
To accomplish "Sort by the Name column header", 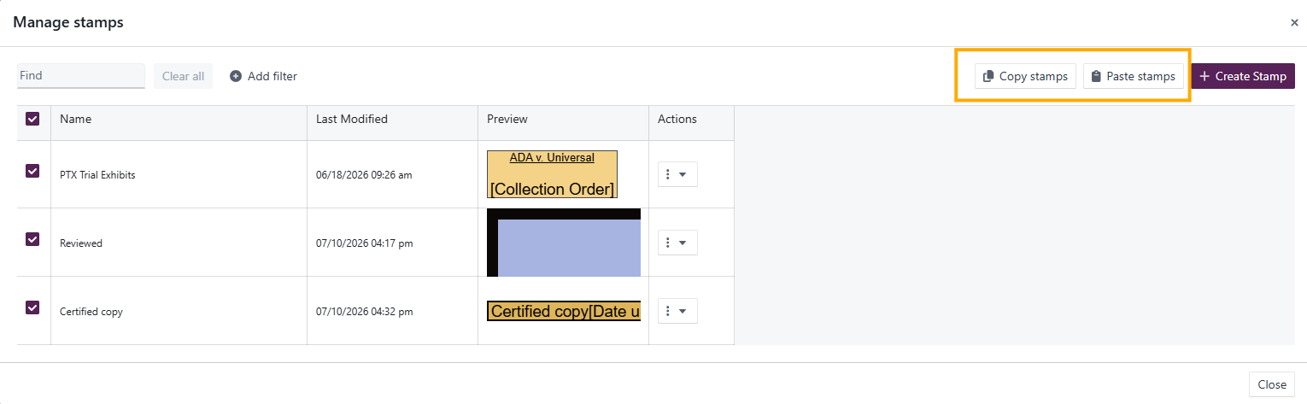I will click(x=76, y=119).
